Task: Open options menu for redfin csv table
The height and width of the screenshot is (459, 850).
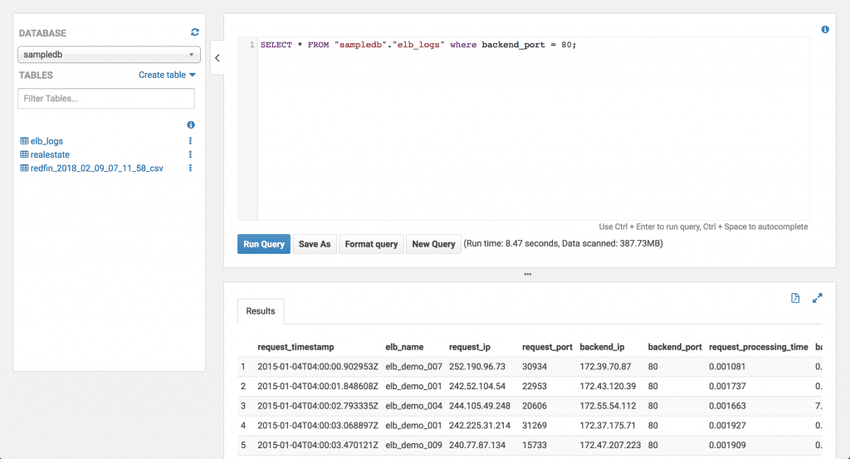Action: (190, 168)
